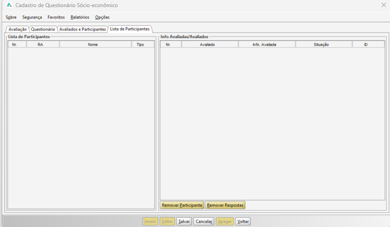Save the record with Salvar
390x227 pixels.
coord(184,221)
